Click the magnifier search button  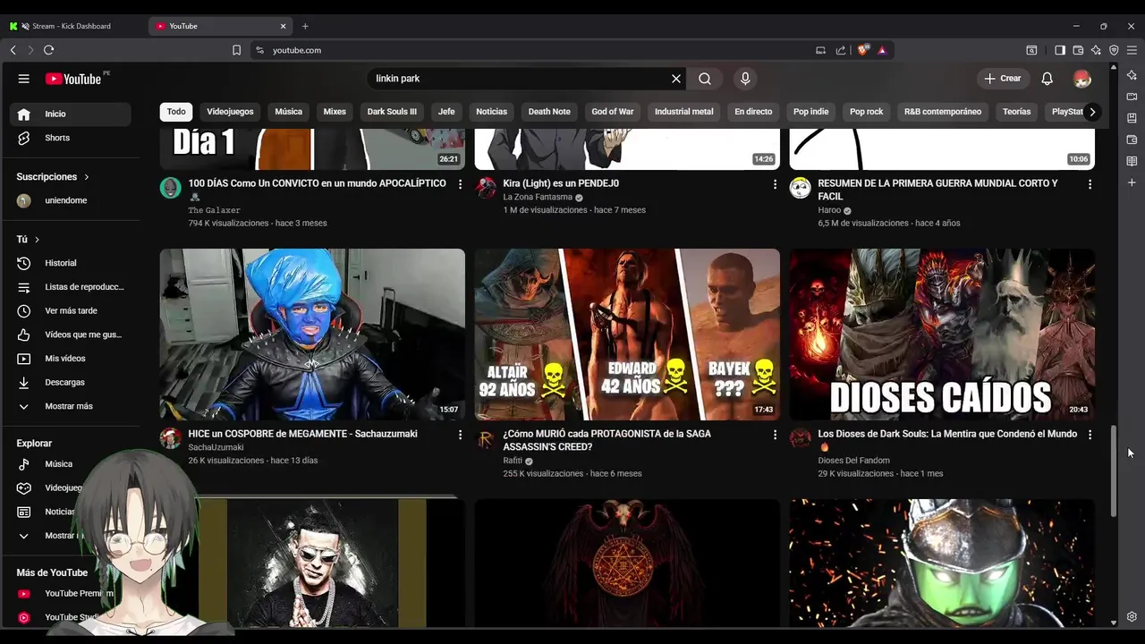pos(705,79)
